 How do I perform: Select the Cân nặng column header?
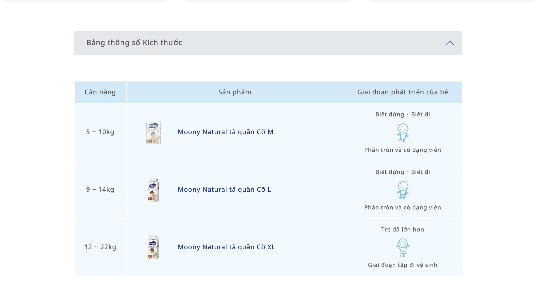[100, 92]
